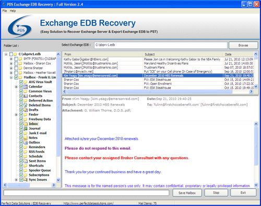
Task: Open the Help menu
Action: (13, 11)
